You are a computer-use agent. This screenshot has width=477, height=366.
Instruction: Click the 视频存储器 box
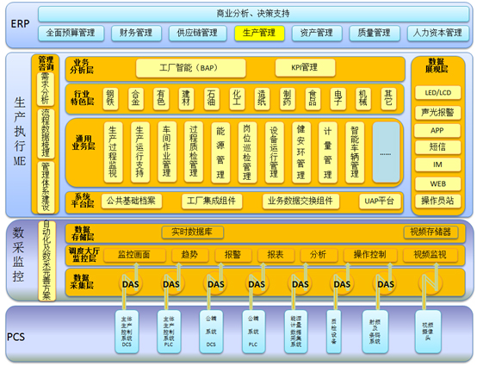(431, 233)
